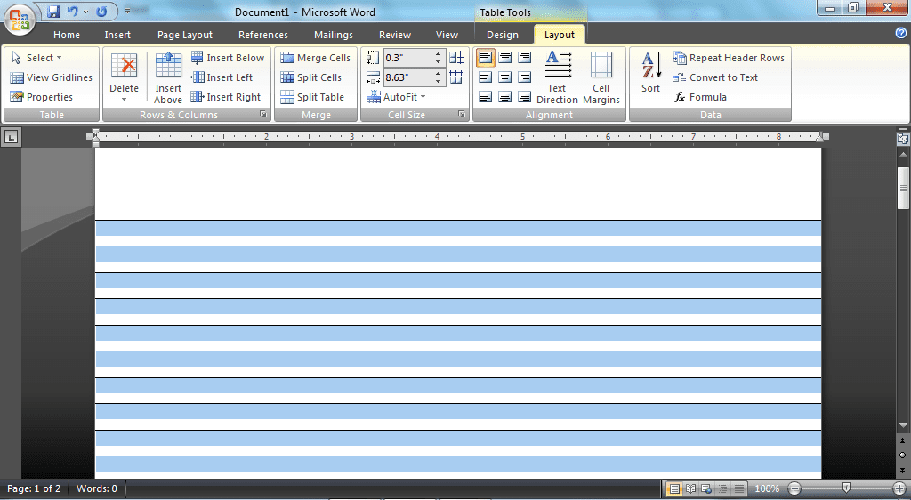Switch to Outline view
The width and height of the screenshot is (911, 500).
(x=722, y=488)
